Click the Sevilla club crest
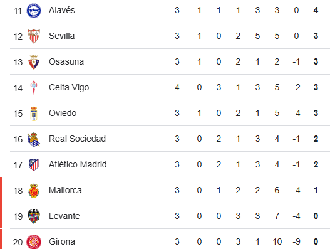 tap(34, 36)
